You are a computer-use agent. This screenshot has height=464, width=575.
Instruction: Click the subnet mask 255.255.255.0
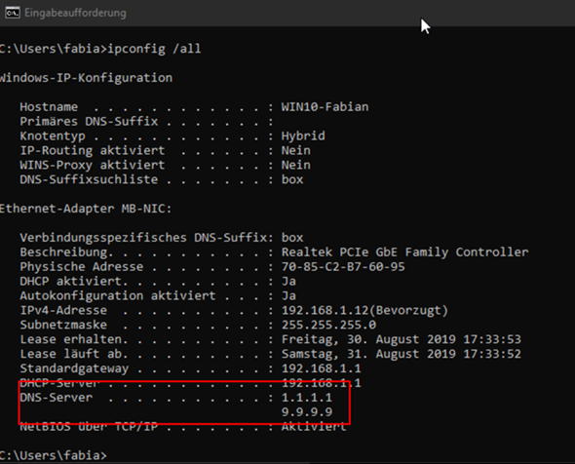point(328,325)
